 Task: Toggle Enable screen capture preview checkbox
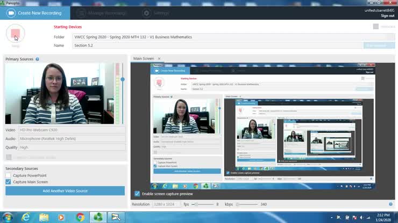coord(137,194)
